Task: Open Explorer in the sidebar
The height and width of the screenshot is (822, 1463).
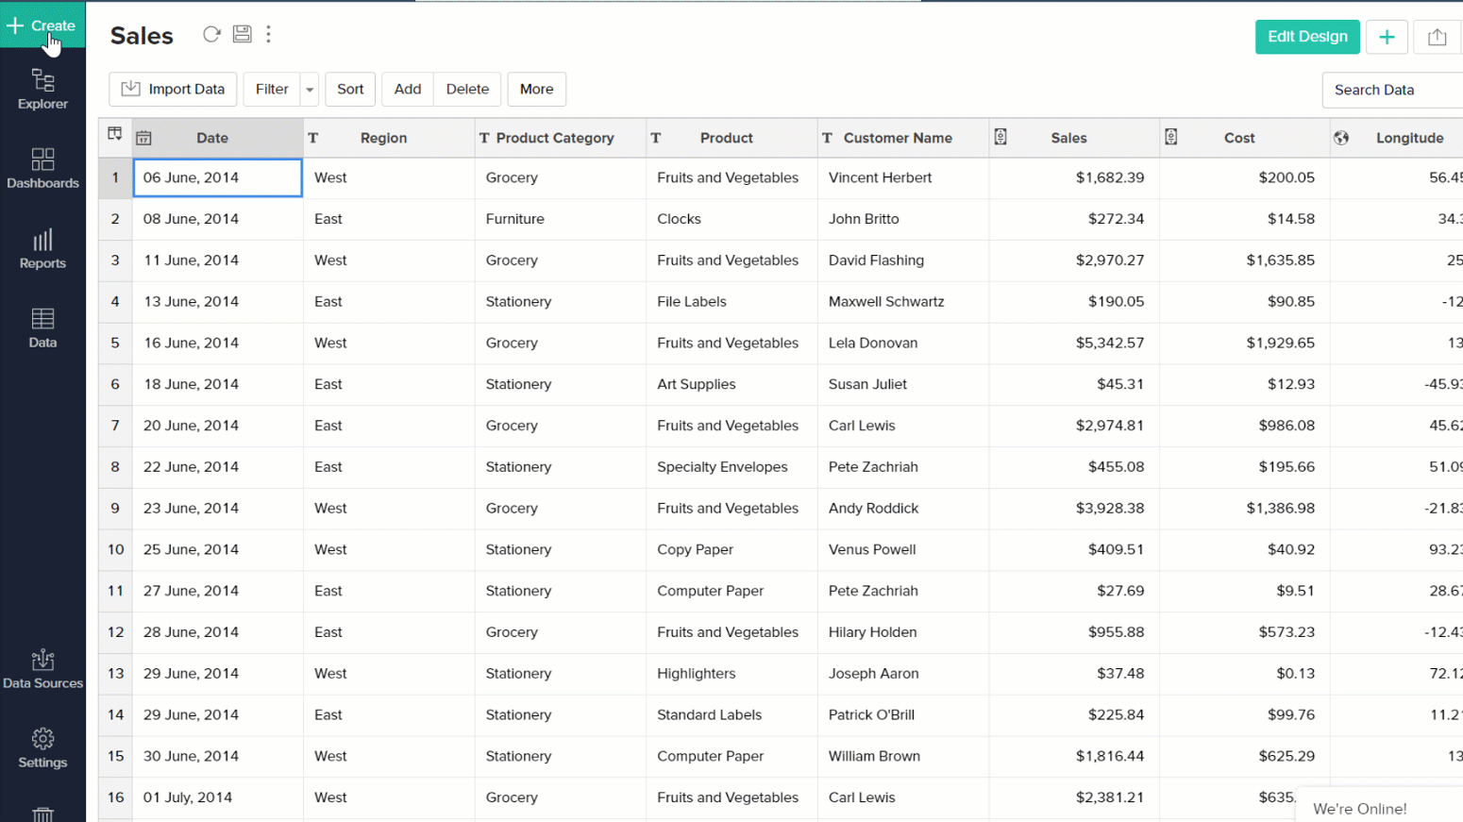Action: pyautogui.click(x=42, y=90)
